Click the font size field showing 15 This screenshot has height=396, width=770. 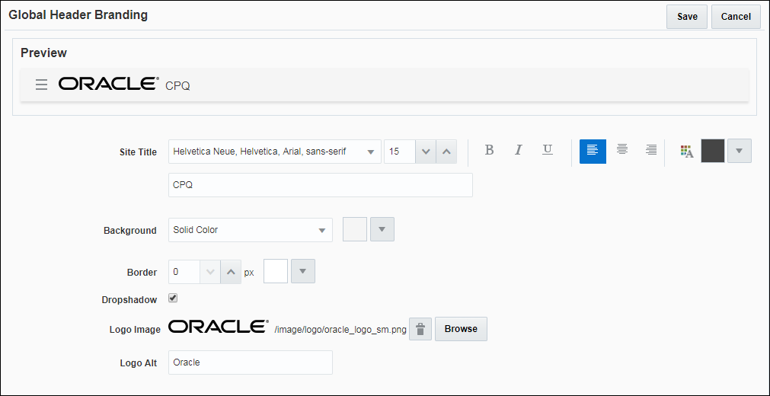[x=400, y=152]
